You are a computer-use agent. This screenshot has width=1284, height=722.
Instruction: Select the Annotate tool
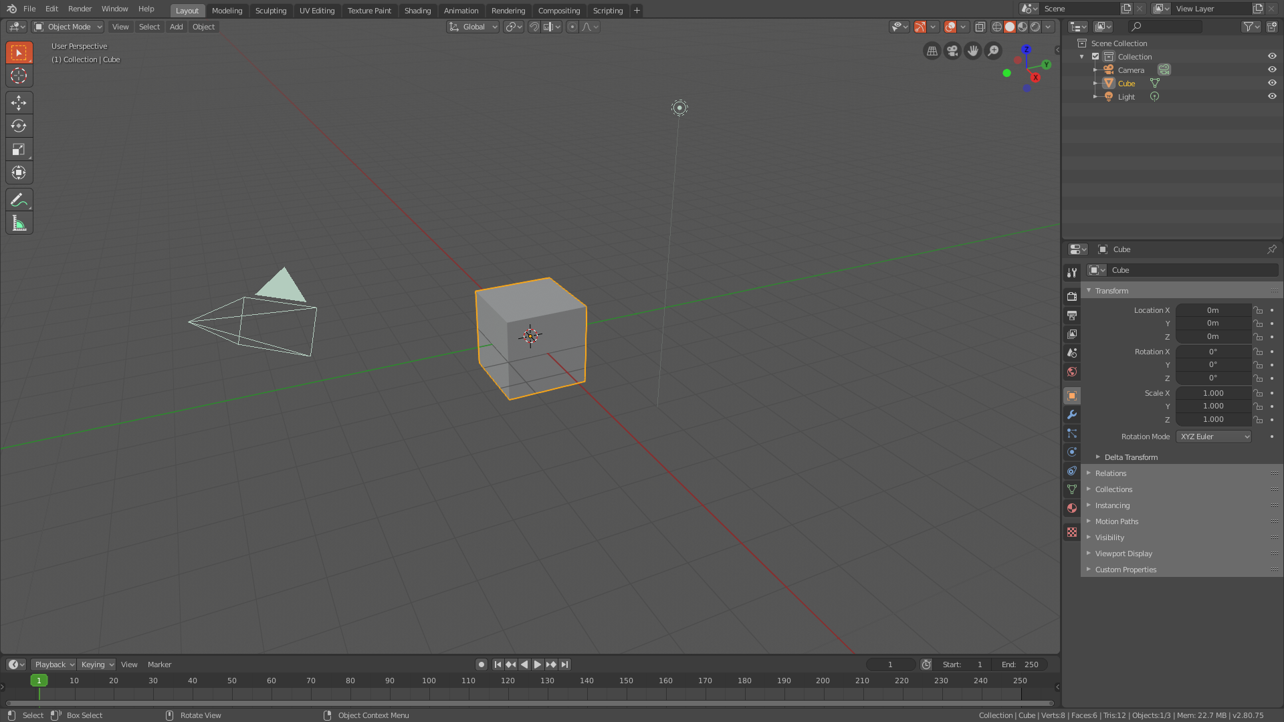(19, 199)
